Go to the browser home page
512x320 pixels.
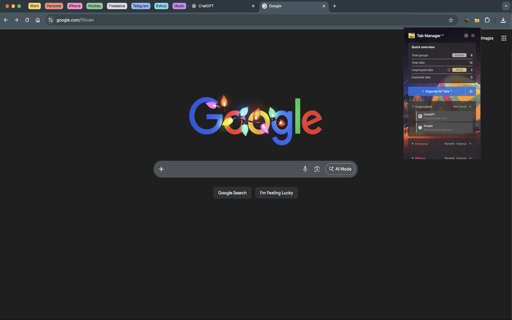tap(38, 20)
